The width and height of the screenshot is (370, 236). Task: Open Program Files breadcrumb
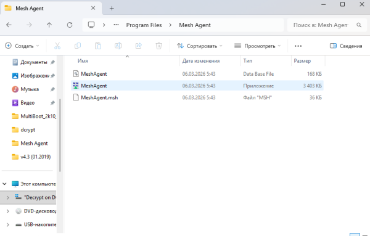pos(144,25)
